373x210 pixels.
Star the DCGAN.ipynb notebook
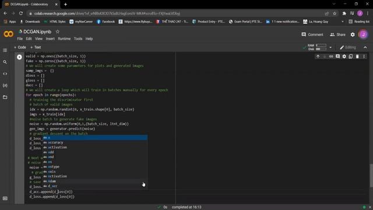58,32
